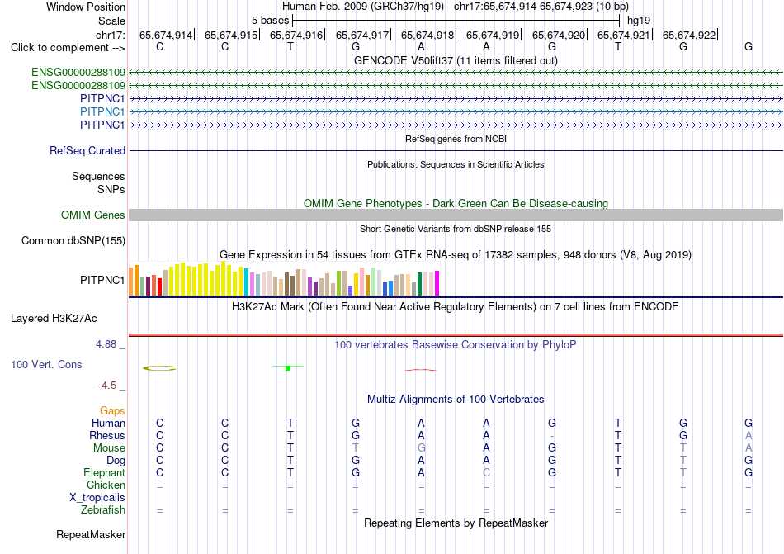Select the Mouse species label
This screenshot has height=554, width=784.
109,448
